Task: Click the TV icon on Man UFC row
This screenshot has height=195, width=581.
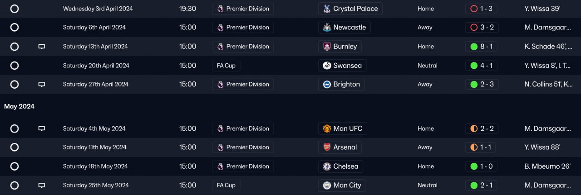Action: (42, 129)
